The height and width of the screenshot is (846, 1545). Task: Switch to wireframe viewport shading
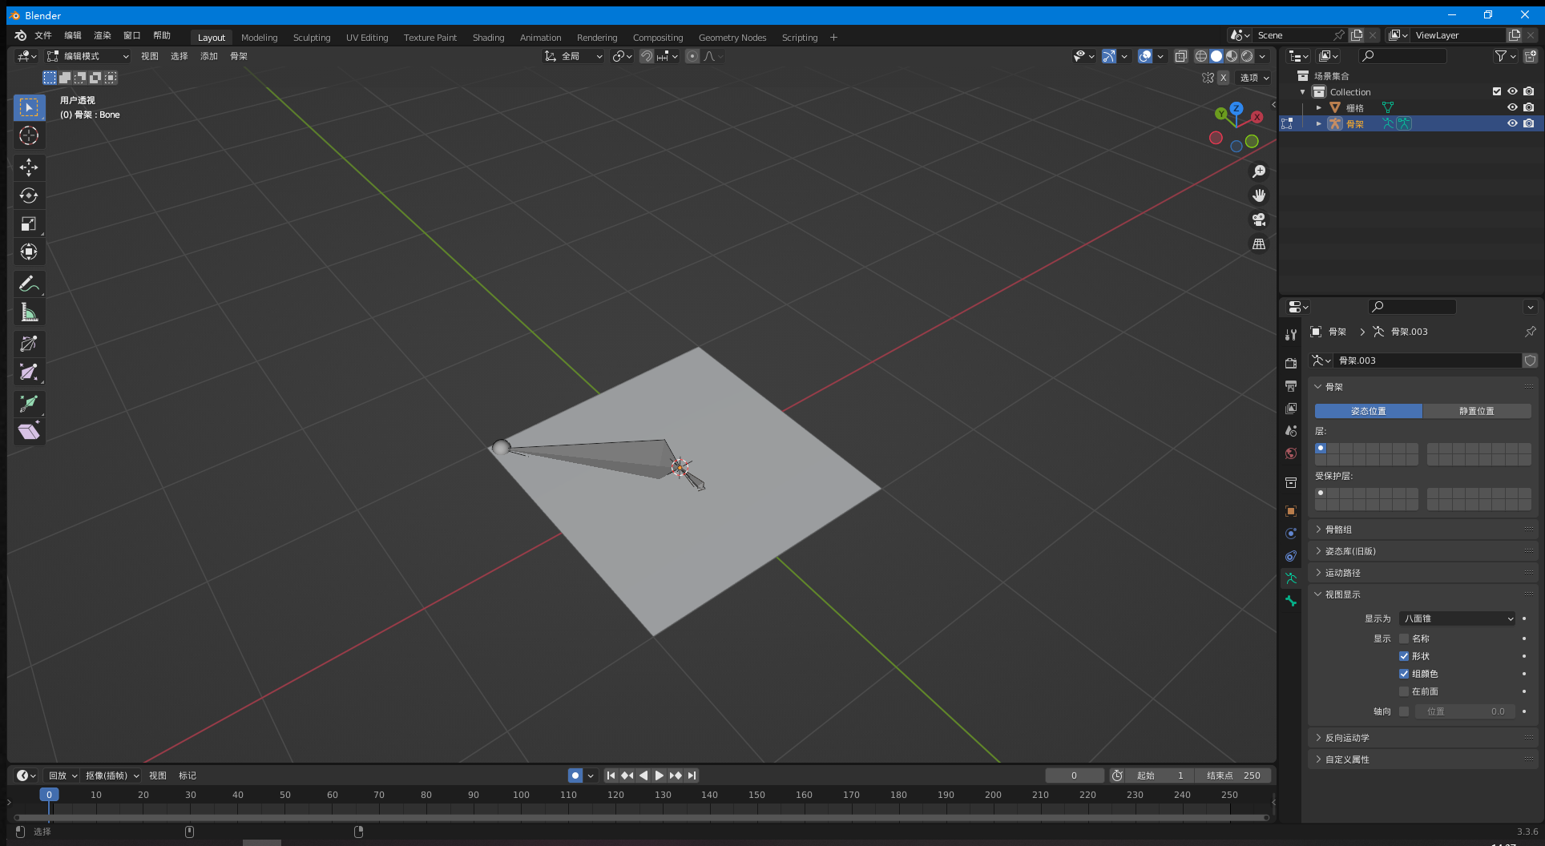click(1201, 56)
